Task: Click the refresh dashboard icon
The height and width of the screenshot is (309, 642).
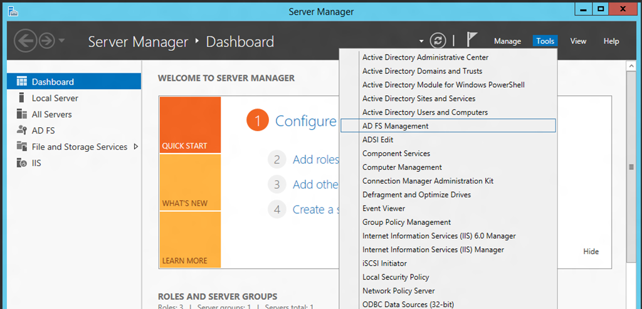Action: pos(438,41)
